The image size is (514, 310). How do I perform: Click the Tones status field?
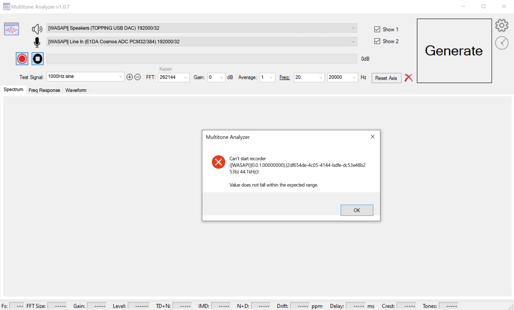(x=448, y=306)
